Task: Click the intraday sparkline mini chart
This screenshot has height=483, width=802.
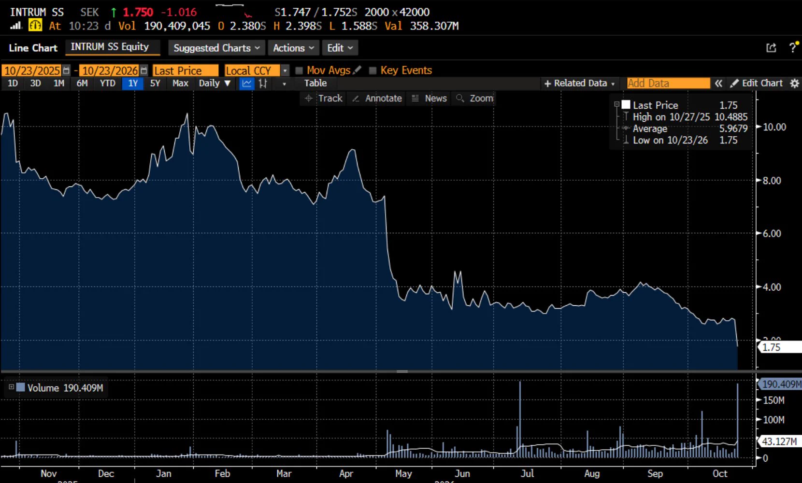Action: 234,10
